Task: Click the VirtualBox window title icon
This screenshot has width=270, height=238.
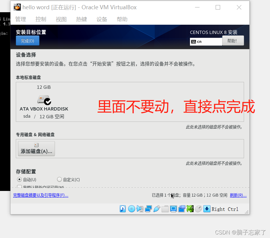Action: [x=17, y=7]
